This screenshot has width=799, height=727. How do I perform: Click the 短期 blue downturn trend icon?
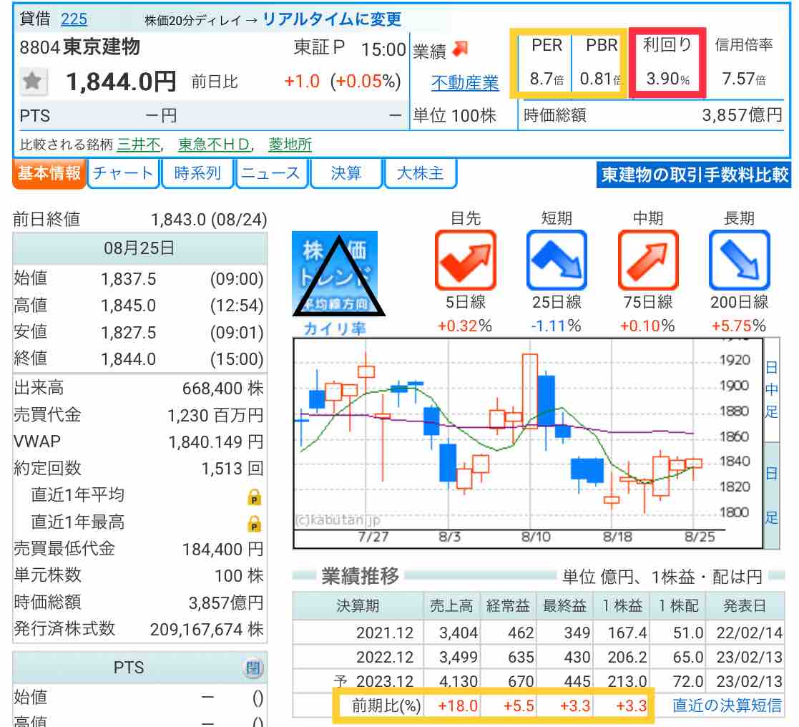click(x=557, y=260)
